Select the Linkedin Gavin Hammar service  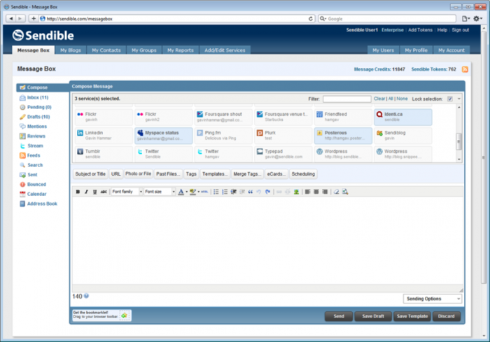104,135
